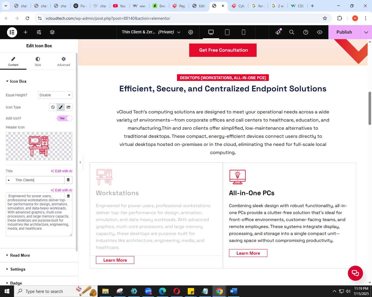Open the red chat bubble widget

pos(355,273)
